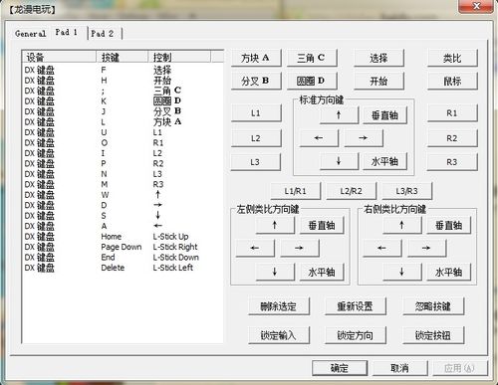This screenshot has width=498, height=385.
Task: Assign the R1 button
Action: pyautogui.click(x=452, y=113)
